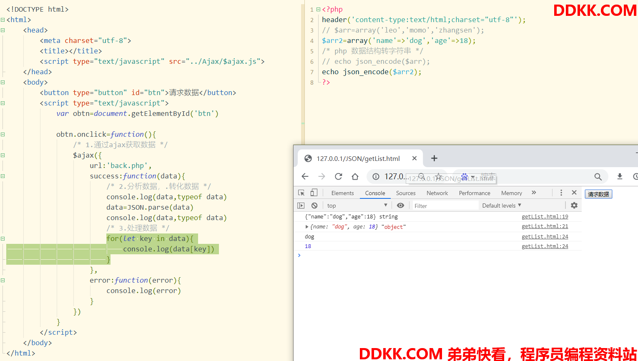The height and width of the screenshot is (361, 638).
Task: Collapse the <html> fold marker in the editor
Action: pyautogui.click(x=3, y=20)
